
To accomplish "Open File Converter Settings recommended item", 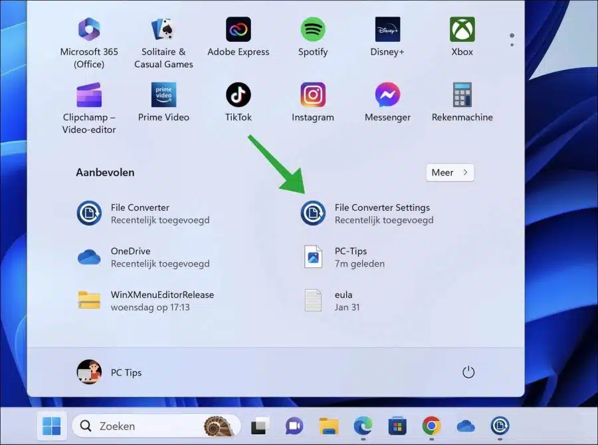I will [367, 214].
